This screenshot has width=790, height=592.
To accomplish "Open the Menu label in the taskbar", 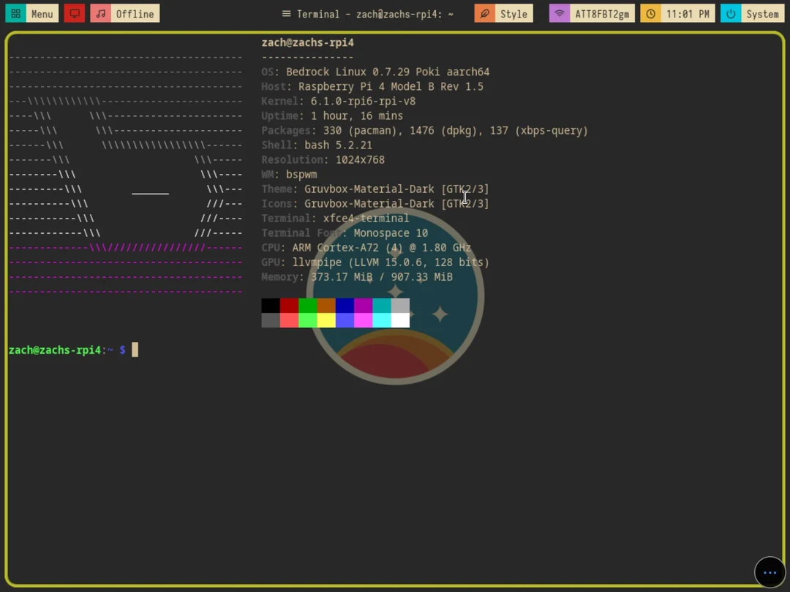I will tap(42, 13).
